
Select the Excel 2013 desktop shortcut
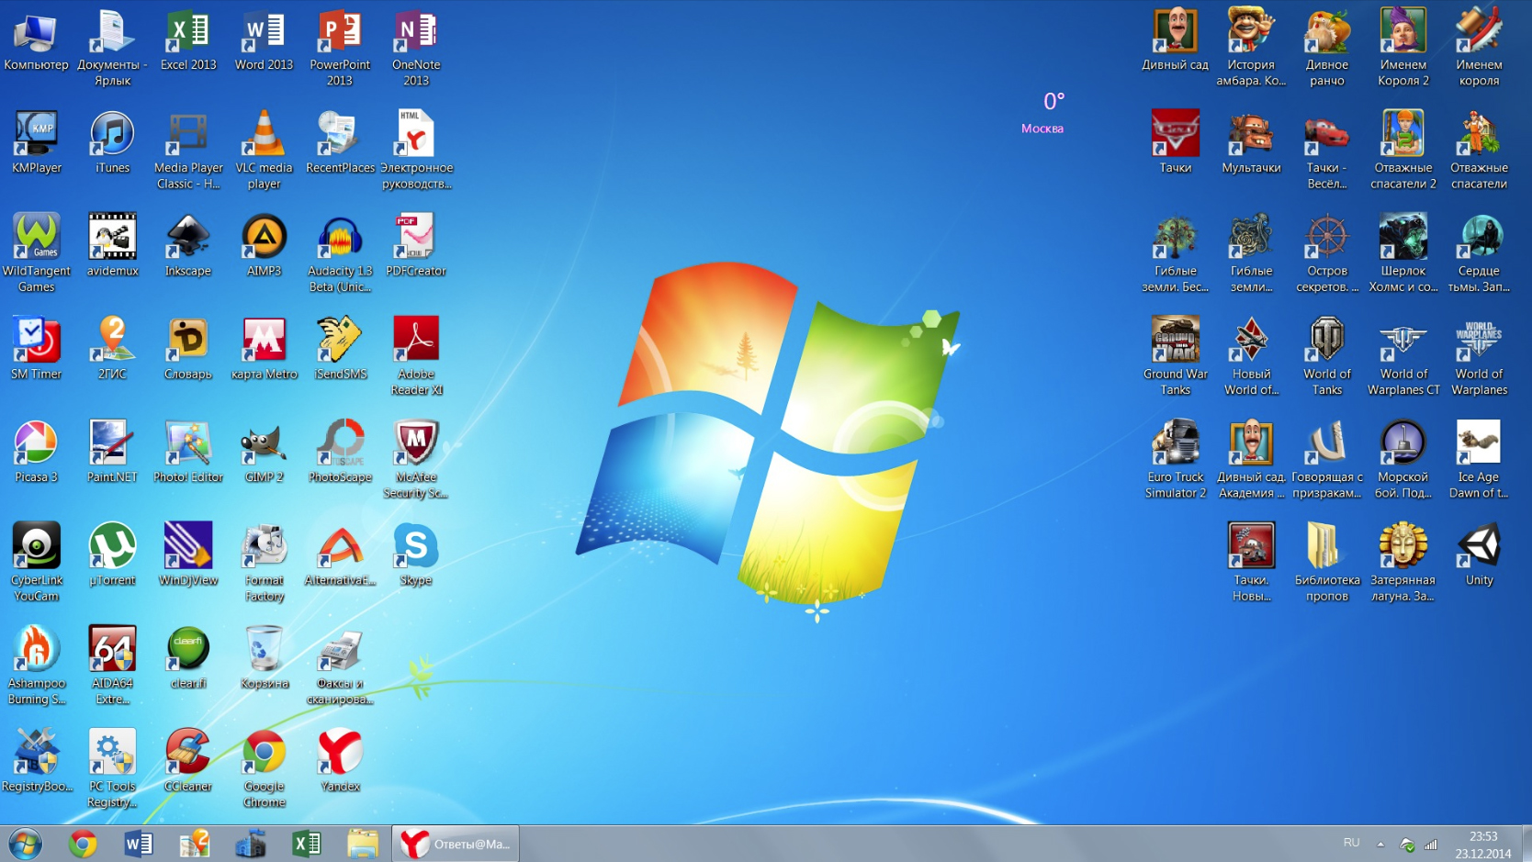[188, 42]
